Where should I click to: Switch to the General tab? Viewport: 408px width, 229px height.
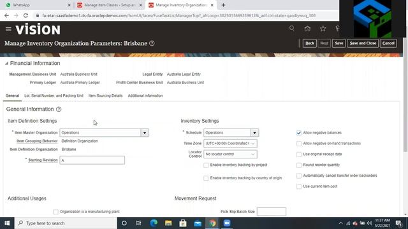coord(12,95)
